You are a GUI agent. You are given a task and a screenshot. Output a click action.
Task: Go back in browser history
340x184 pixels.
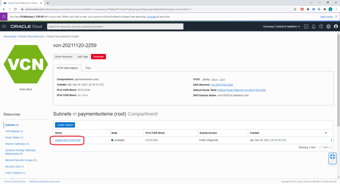[x=4, y=9]
